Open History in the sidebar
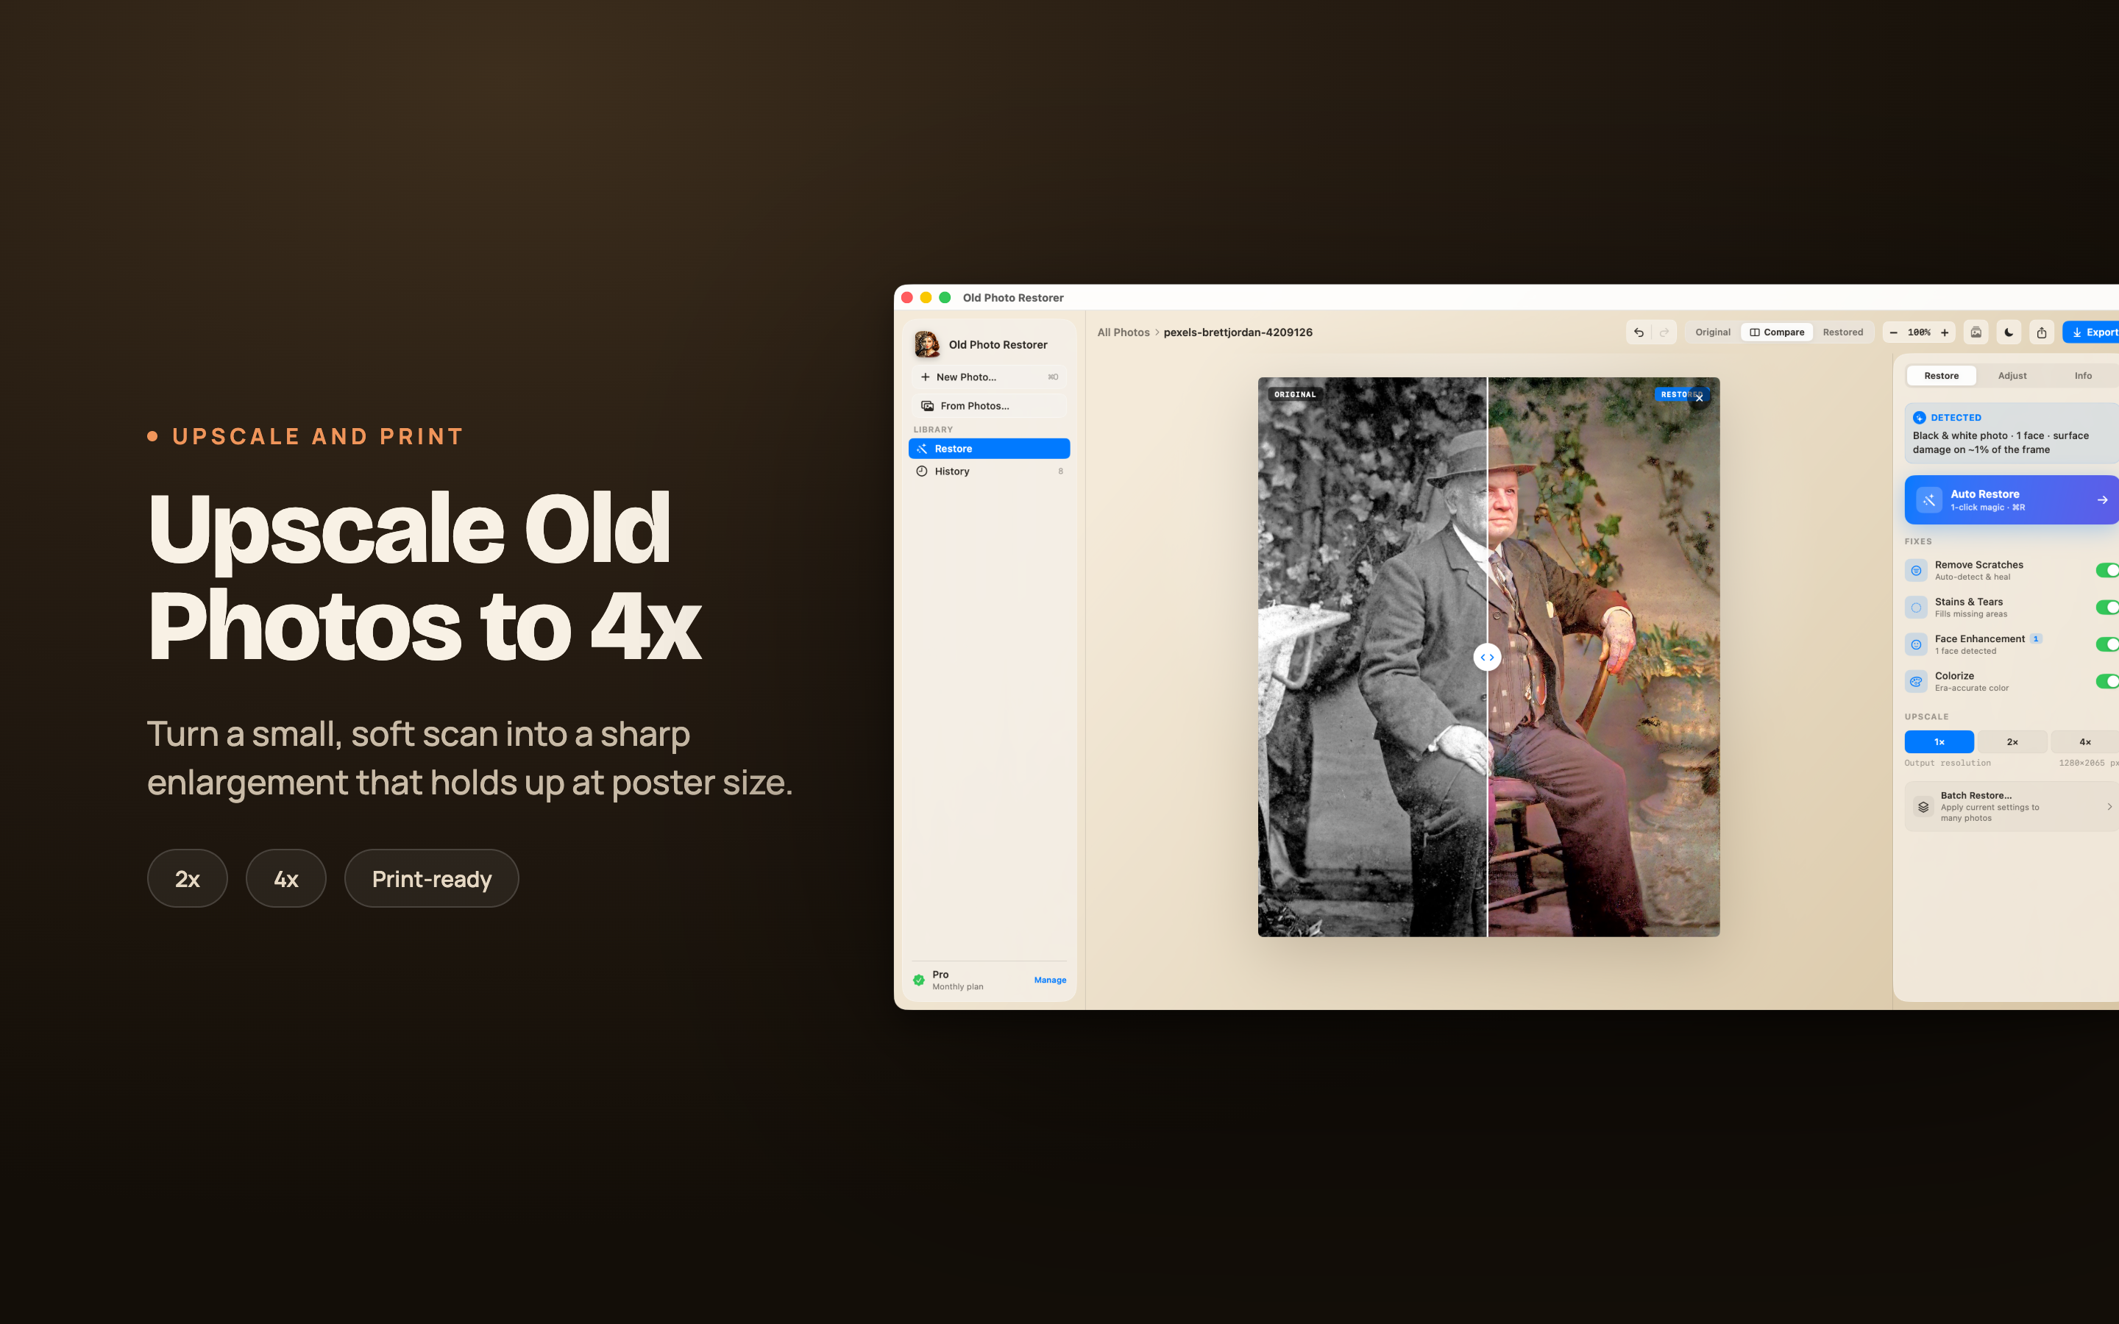The width and height of the screenshot is (2119, 1324). point(989,471)
